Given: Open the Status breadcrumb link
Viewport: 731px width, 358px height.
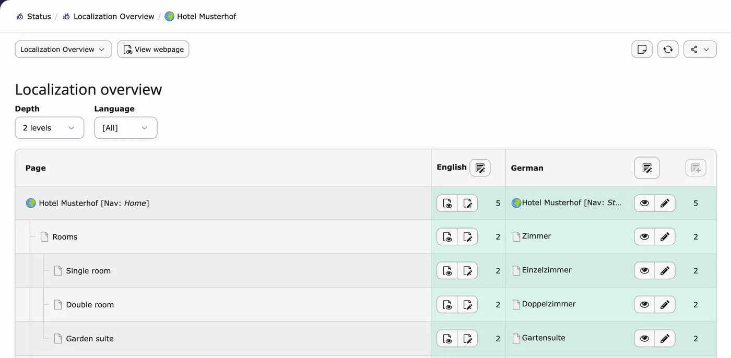Looking at the screenshot, I should click(x=33, y=17).
